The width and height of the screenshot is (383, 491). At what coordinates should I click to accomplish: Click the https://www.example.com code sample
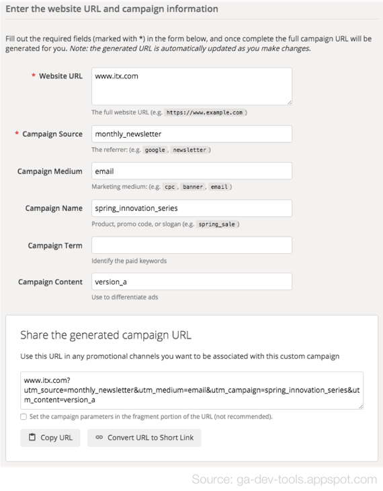[x=204, y=112]
